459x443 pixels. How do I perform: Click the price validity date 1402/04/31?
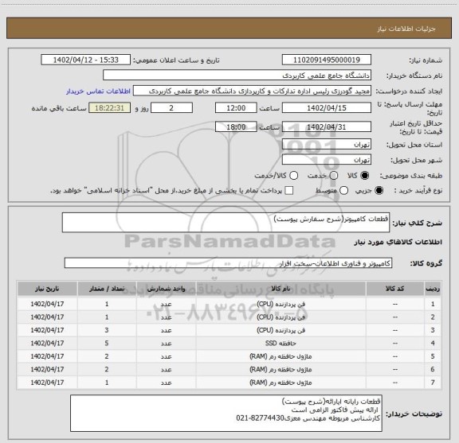[327, 126]
